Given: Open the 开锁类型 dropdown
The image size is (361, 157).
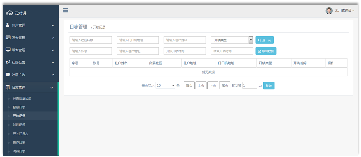Looking at the screenshot, I should pos(232,40).
